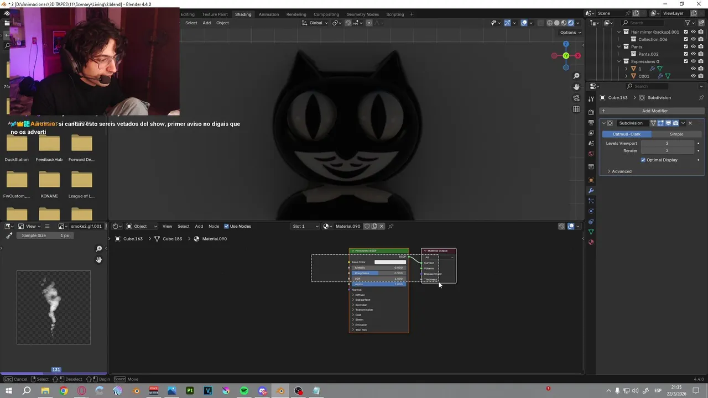The height and width of the screenshot is (398, 708).
Task: Open the Object shader type dropdown
Action: pos(142,226)
